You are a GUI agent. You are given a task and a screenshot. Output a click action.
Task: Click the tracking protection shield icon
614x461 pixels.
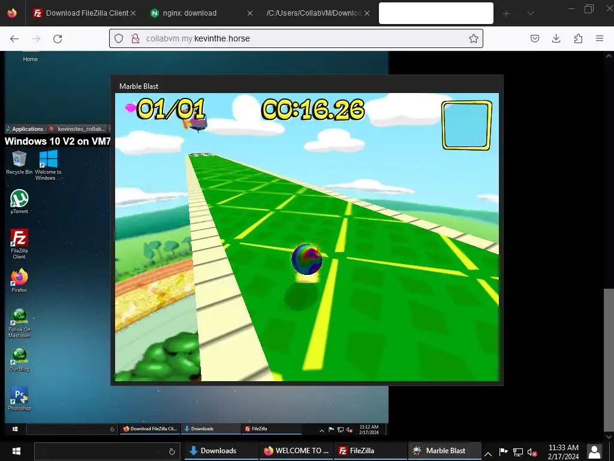[x=119, y=38]
